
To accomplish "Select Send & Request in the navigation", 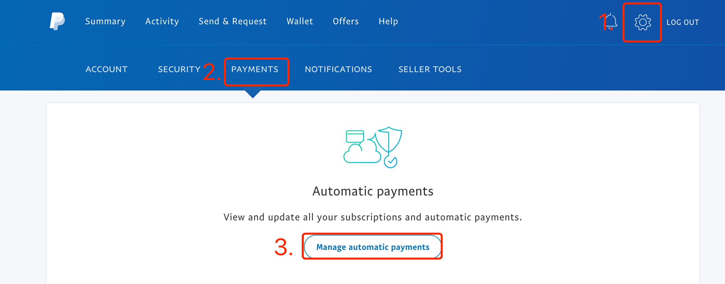I will coord(232,21).
